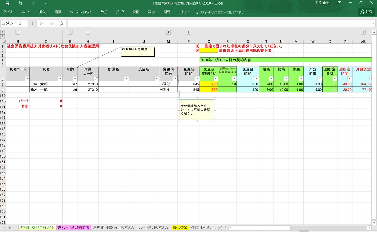Switch to the 最低賃金 sheet tab

click(180, 228)
